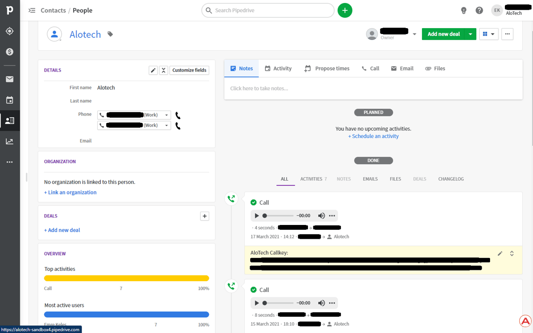The width and height of the screenshot is (533, 333).
Task: Edit person details using the pencil icon
Action: pyautogui.click(x=153, y=70)
